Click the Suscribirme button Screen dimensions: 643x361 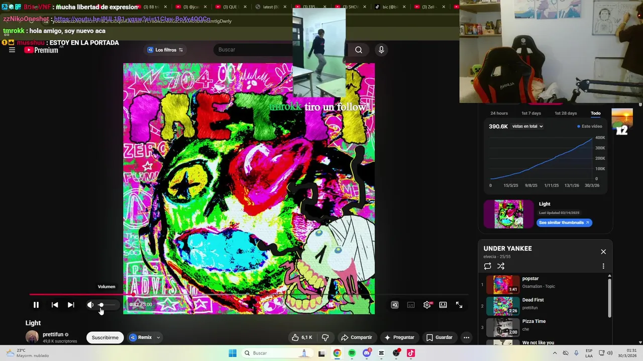click(x=105, y=337)
